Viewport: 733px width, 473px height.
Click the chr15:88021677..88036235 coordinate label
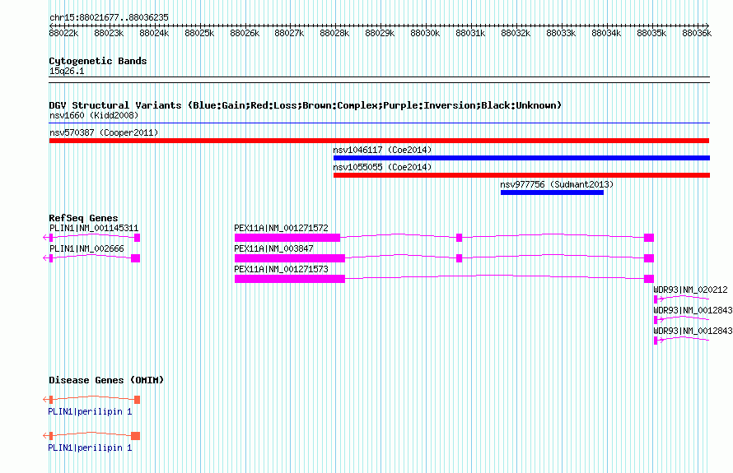coord(109,17)
